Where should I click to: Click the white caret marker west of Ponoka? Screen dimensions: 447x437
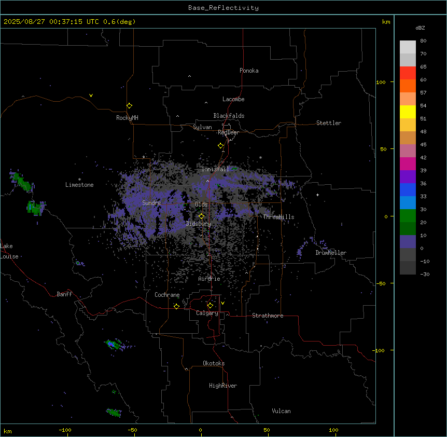click(x=190, y=76)
